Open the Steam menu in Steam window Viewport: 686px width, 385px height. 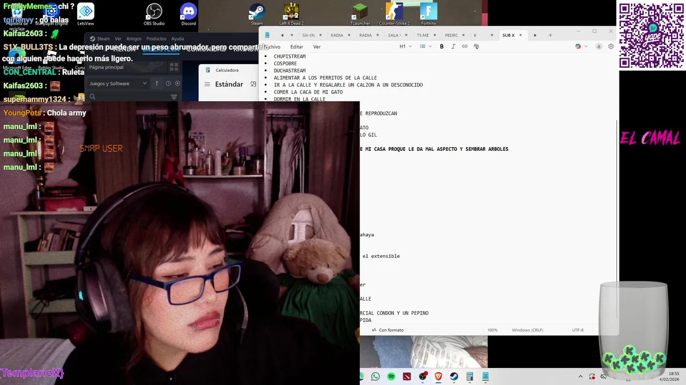point(100,38)
